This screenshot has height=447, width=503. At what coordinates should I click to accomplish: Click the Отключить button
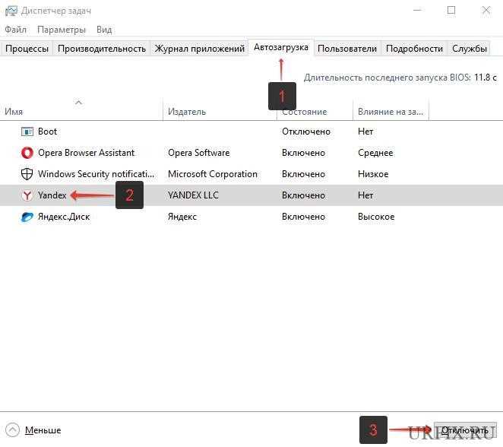click(465, 430)
